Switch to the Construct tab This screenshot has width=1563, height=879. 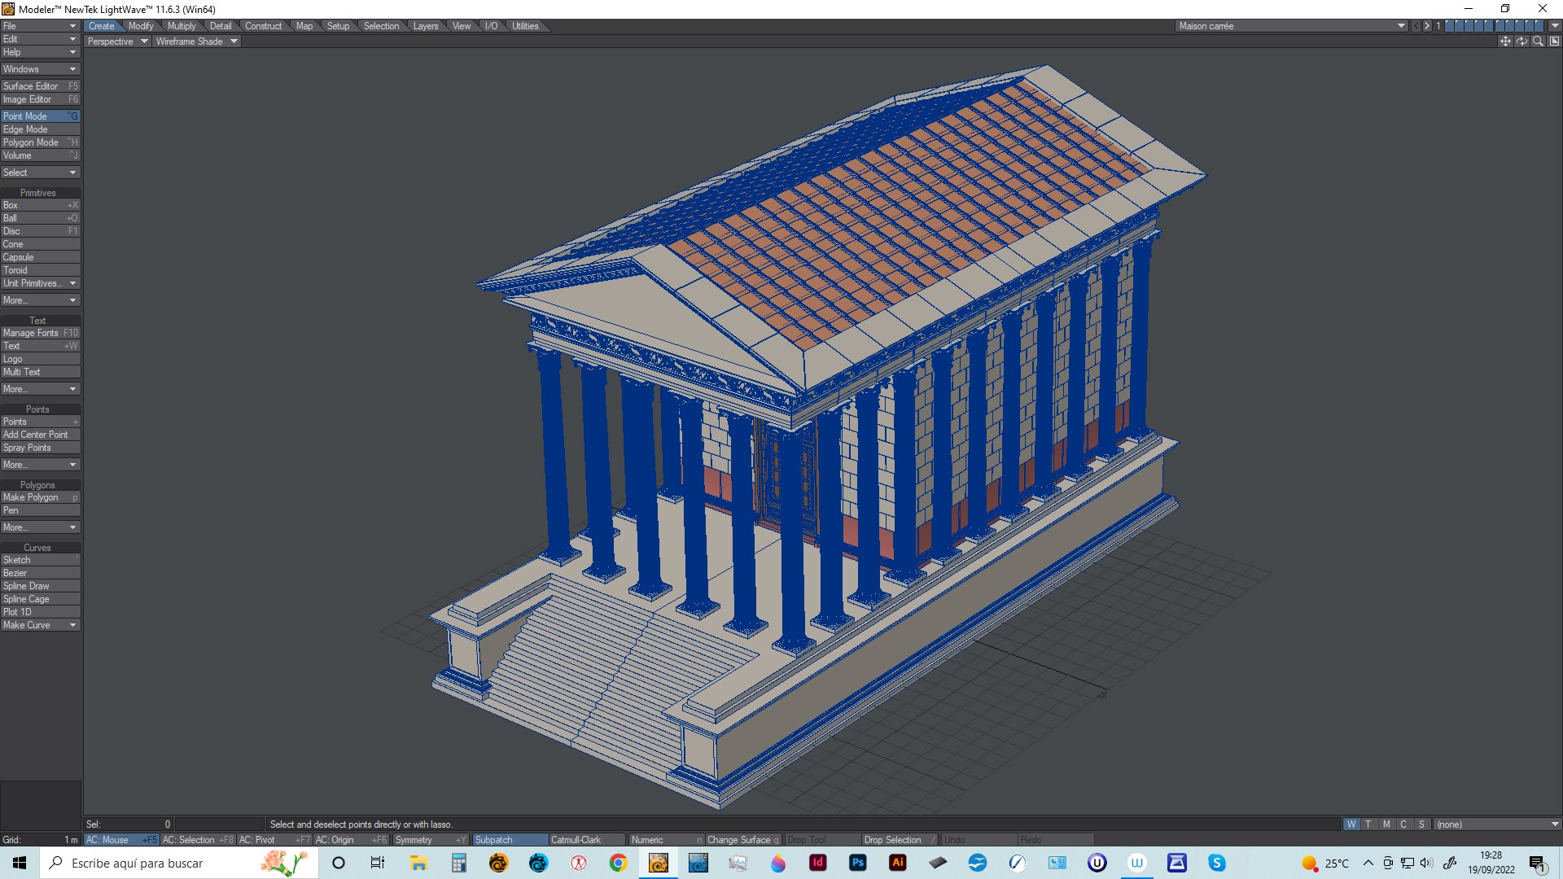263,26
